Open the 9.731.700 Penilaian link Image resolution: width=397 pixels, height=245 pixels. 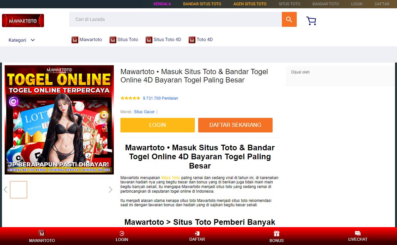tap(160, 98)
